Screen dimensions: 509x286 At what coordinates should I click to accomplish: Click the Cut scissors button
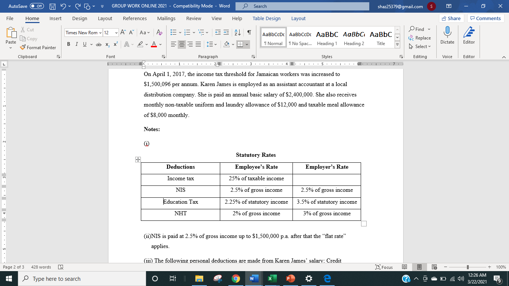click(27, 29)
